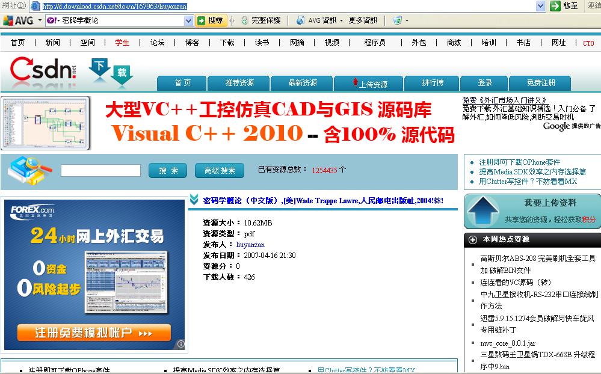The image size is (601, 374).
Task: Click the books and magnifier search icon
Action: [29, 171]
